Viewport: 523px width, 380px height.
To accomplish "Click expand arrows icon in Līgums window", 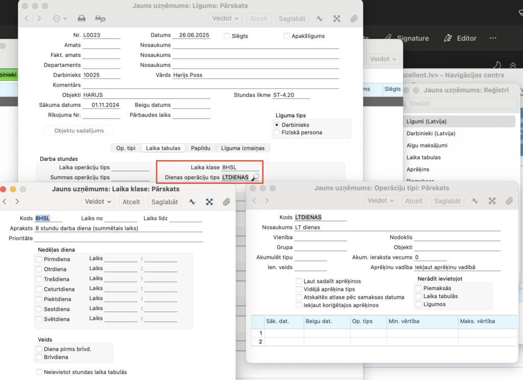I will (337, 19).
